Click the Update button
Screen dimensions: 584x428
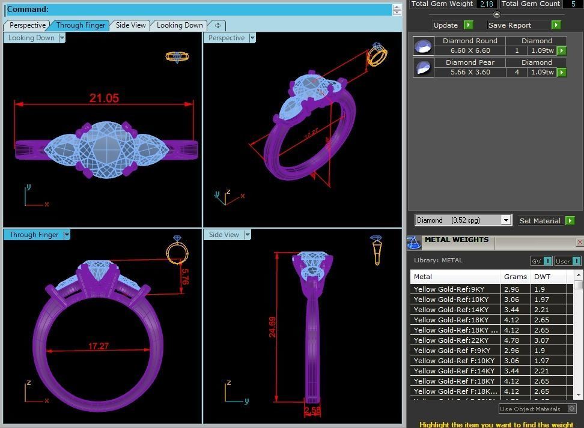click(x=446, y=25)
